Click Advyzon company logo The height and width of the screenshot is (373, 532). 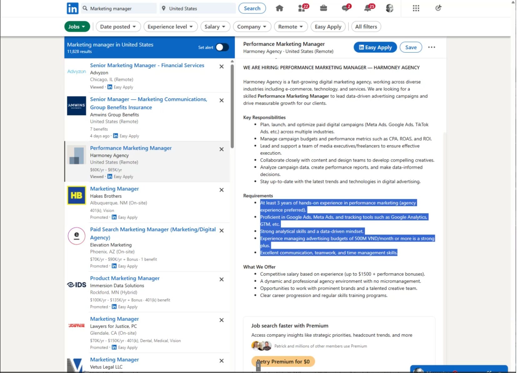[x=77, y=72]
